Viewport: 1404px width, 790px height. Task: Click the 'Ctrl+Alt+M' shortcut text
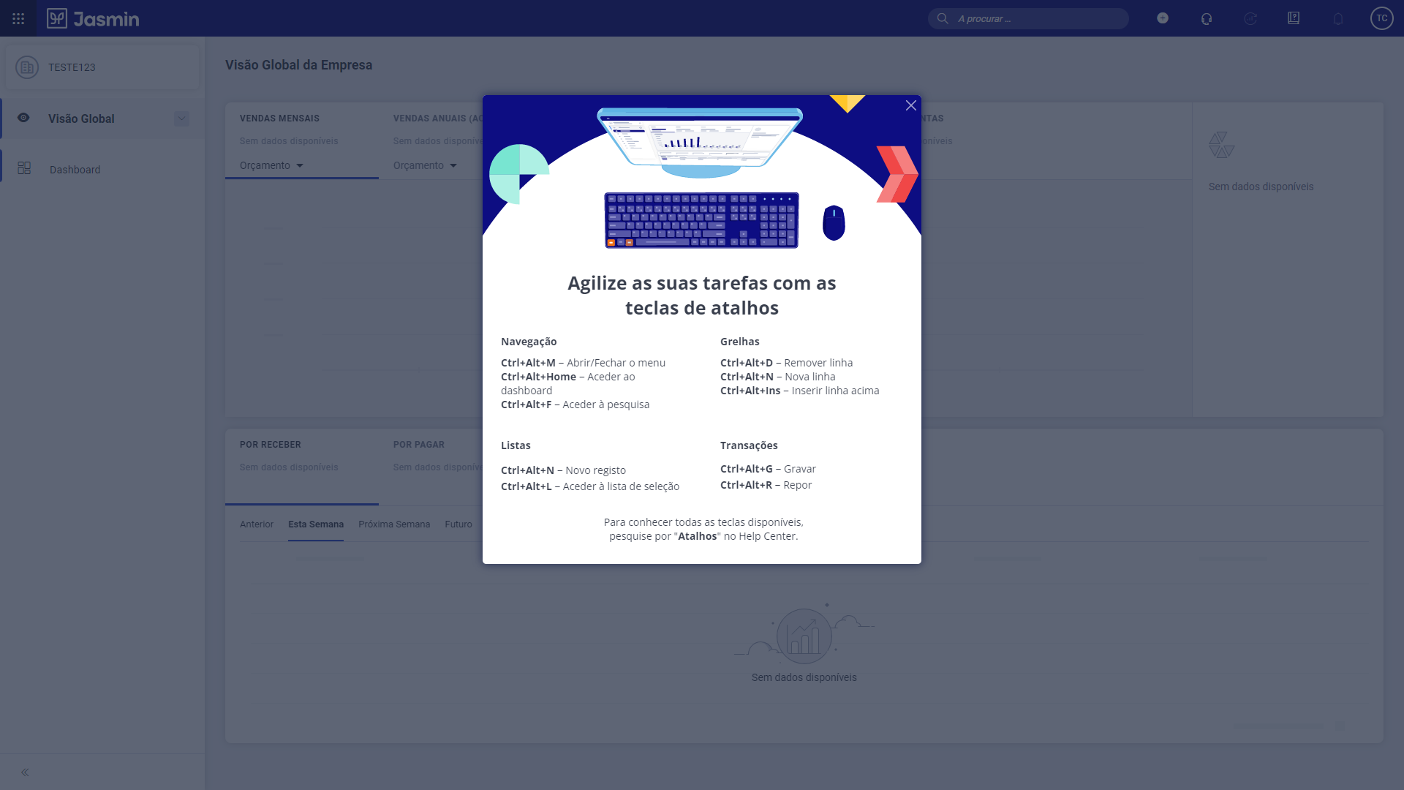tap(528, 363)
